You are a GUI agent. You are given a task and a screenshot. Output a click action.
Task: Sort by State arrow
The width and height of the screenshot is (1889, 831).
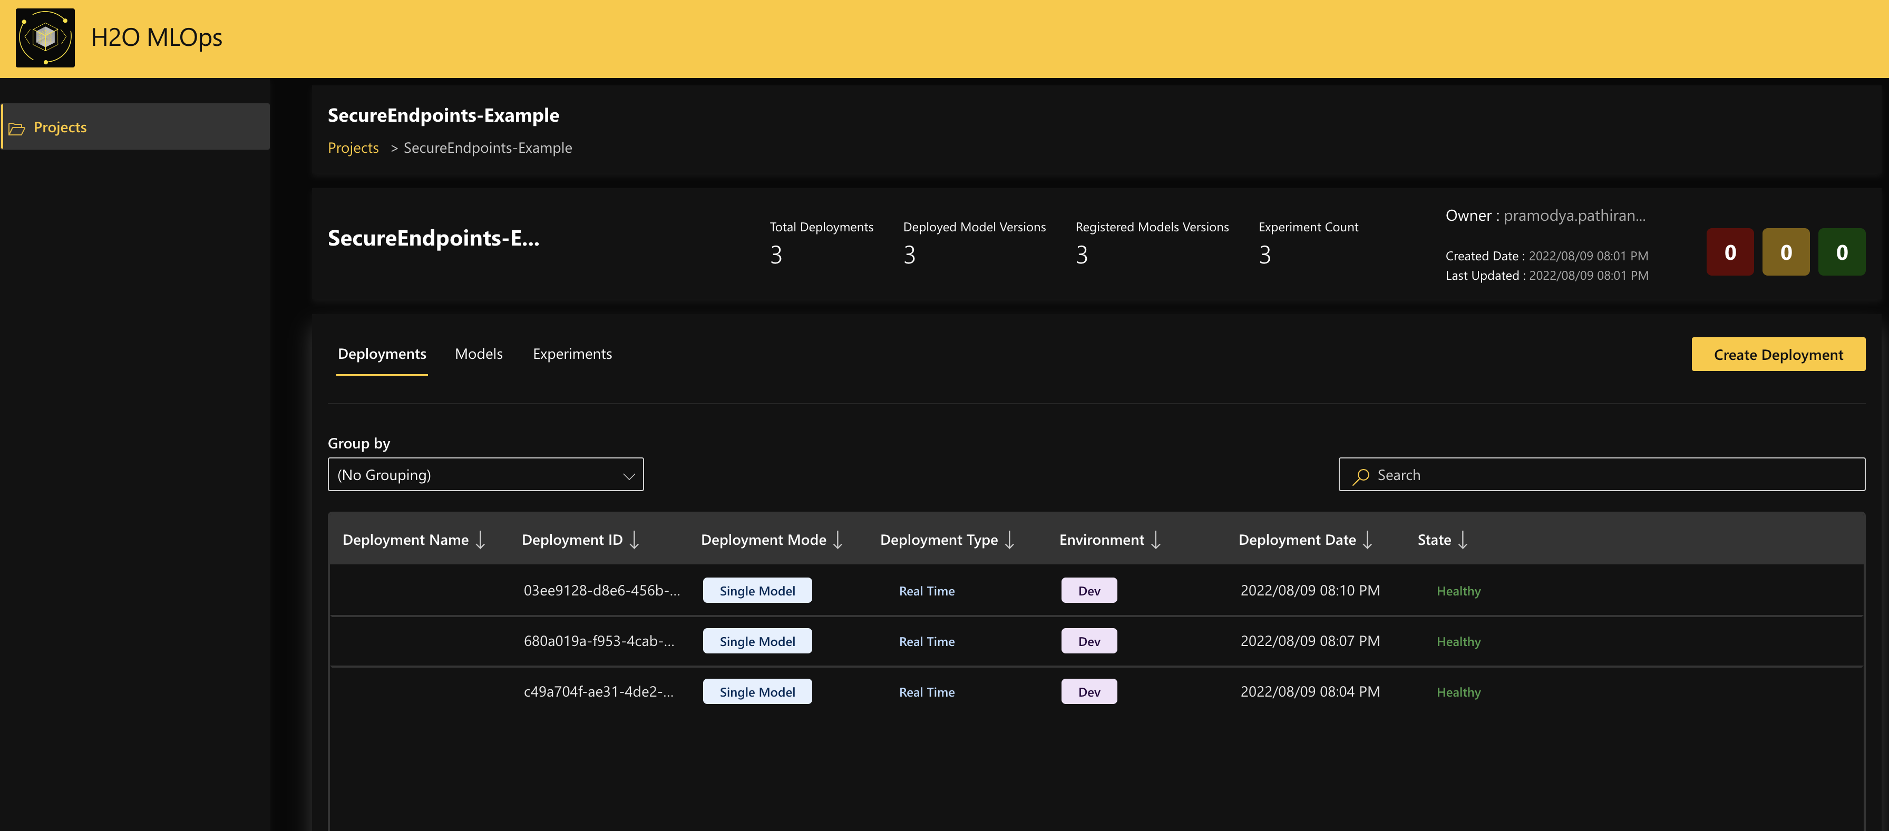1464,540
